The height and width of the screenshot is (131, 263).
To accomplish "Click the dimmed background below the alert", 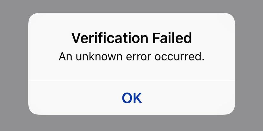I will tap(131, 123).
